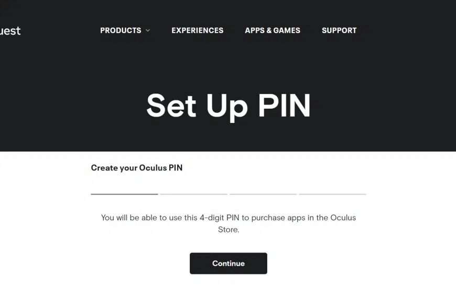Go to the EXPERIENCES page

(x=198, y=30)
